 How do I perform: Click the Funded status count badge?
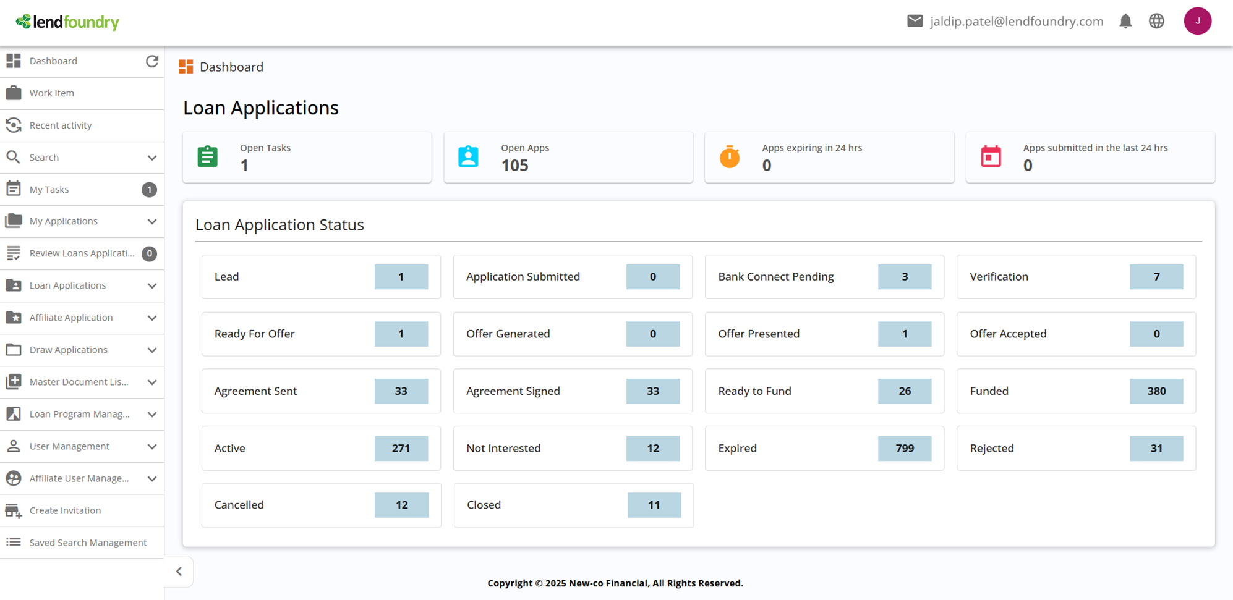click(x=1156, y=391)
